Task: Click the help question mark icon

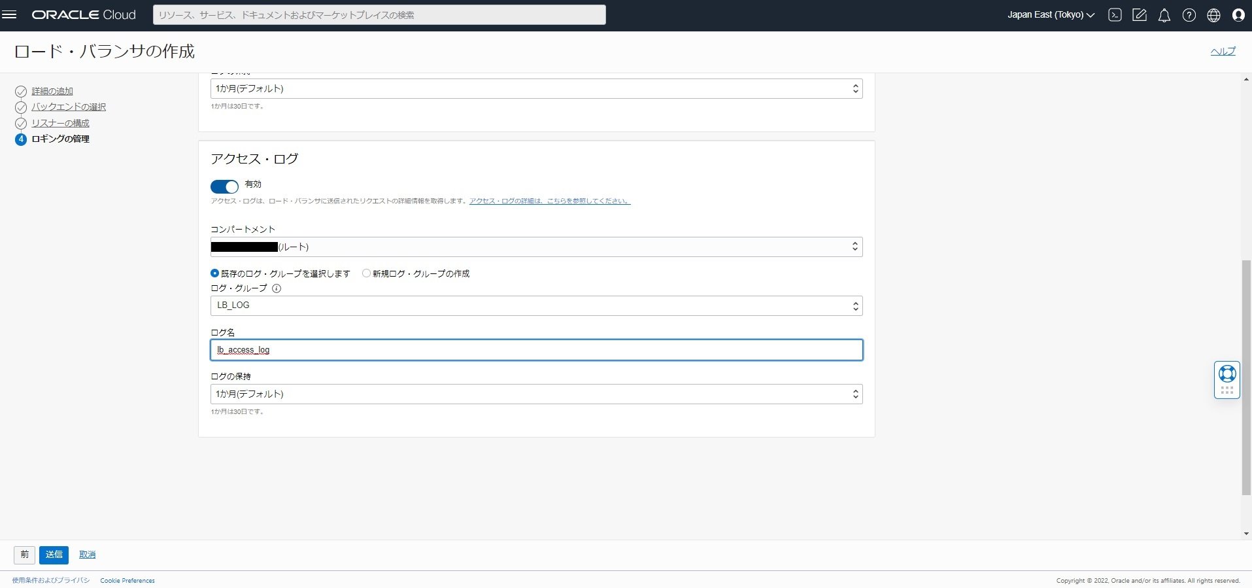Action: (1189, 15)
